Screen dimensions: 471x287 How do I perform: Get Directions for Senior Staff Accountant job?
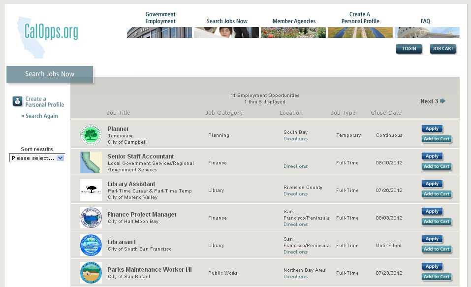(296, 166)
